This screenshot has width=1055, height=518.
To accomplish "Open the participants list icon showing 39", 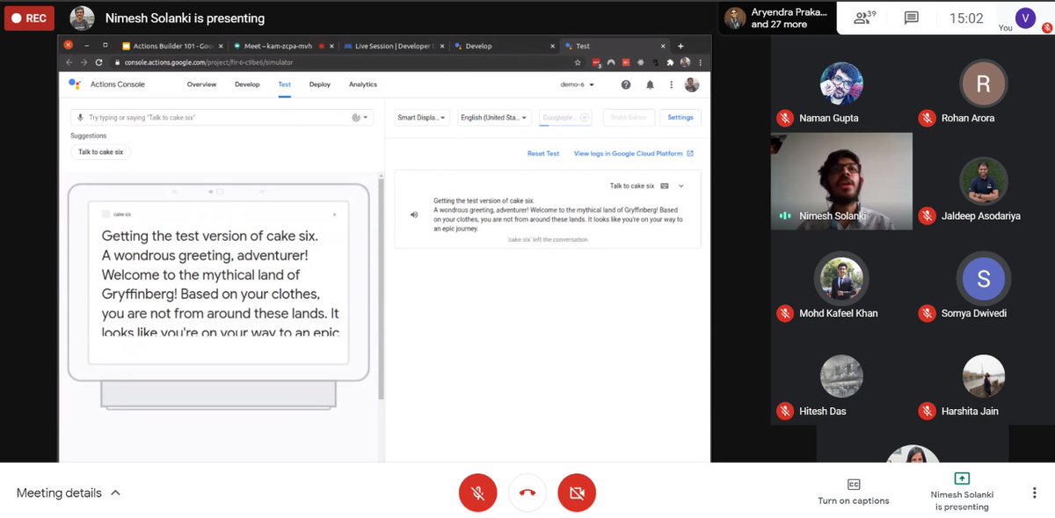I will (862, 17).
